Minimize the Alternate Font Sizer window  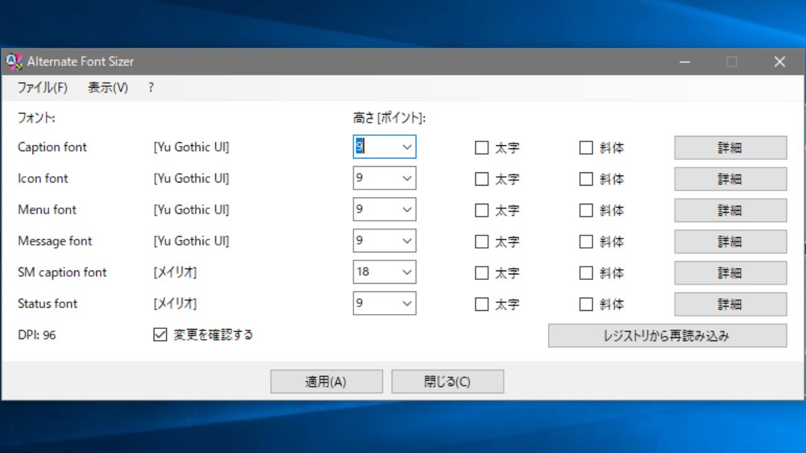pos(685,62)
